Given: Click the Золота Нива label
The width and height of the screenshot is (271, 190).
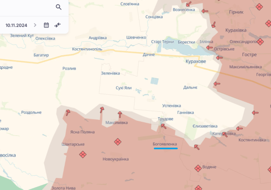Looking at the screenshot, I should pyautogui.click(x=63, y=188).
